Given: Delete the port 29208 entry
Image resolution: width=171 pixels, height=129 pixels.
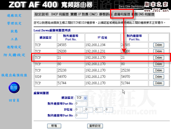Looking at the screenshot, I should pyautogui.click(x=159, y=51).
